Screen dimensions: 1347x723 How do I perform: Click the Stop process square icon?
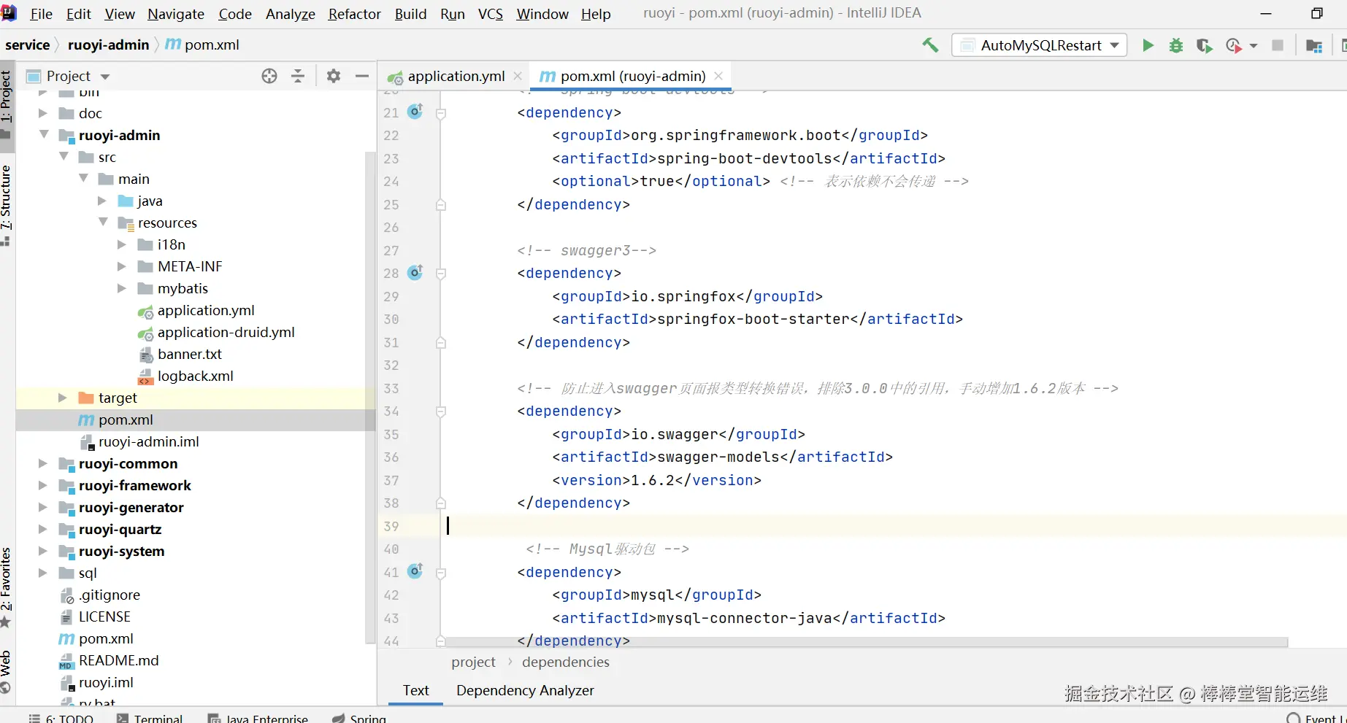click(x=1278, y=45)
